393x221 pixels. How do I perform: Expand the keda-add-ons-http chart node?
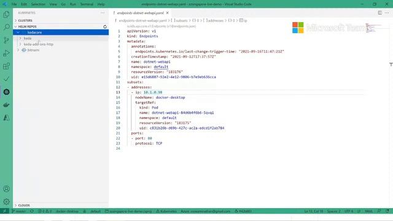[x=20, y=44]
